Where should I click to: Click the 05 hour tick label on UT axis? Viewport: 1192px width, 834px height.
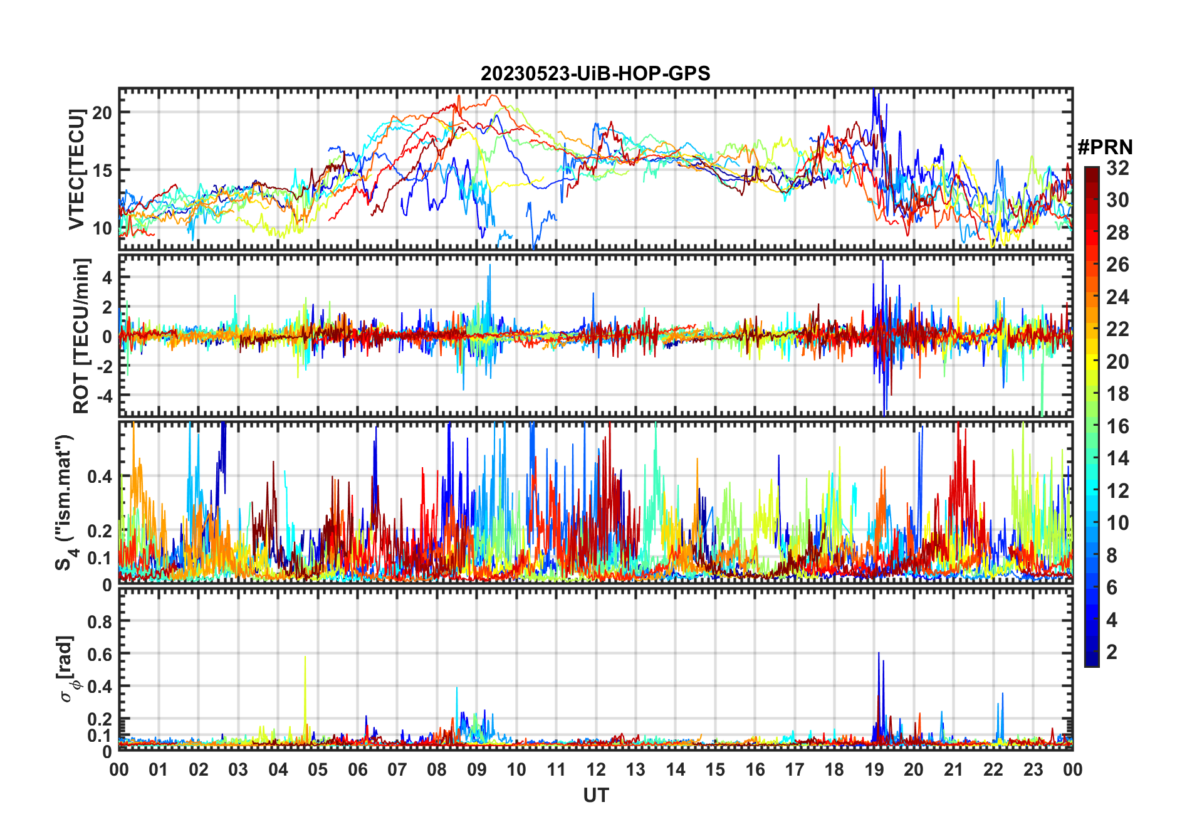318,769
